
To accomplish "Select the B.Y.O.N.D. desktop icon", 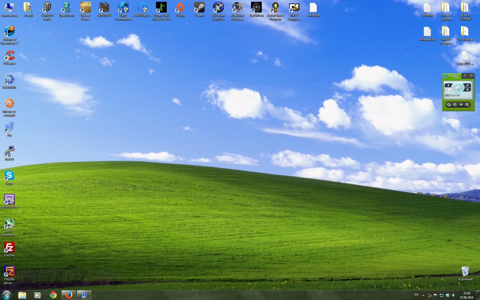I will click(9, 81).
